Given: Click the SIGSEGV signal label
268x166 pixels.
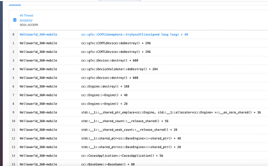Looking at the screenshot, I should [26, 20].
